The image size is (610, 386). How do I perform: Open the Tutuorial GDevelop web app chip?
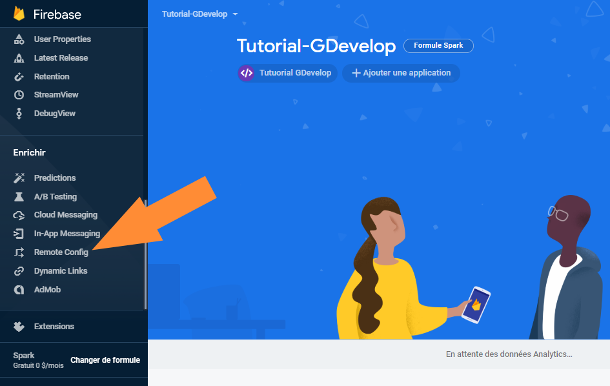[x=287, y=73]
